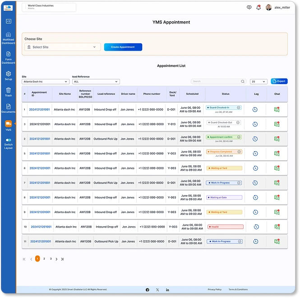This screenshot has height=298, width=300.
Task: Select page 2 in pagination
Action: pos(44,259)
